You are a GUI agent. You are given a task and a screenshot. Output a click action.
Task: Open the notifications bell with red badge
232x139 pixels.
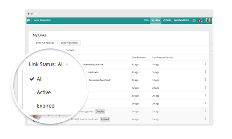(x=200, y=21)
